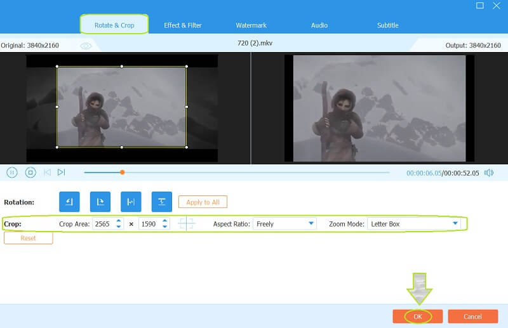Click the total duration 00:00:52.05
The height and width of the screenshot is (328, 508).
pyautogui.click(x=462, y=173)
